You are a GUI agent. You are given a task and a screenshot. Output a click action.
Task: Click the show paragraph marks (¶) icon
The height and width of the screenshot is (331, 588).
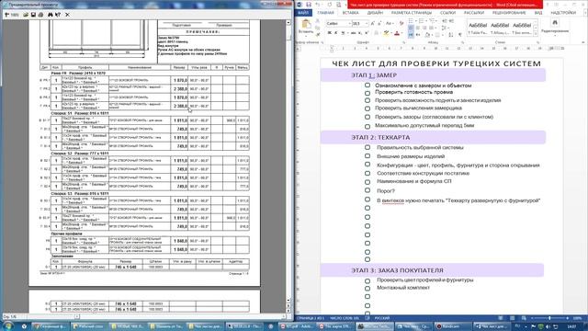coord(459,35)
